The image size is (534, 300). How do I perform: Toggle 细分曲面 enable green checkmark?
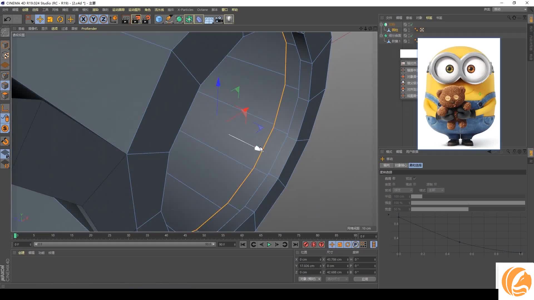click(x=411, y=36)
